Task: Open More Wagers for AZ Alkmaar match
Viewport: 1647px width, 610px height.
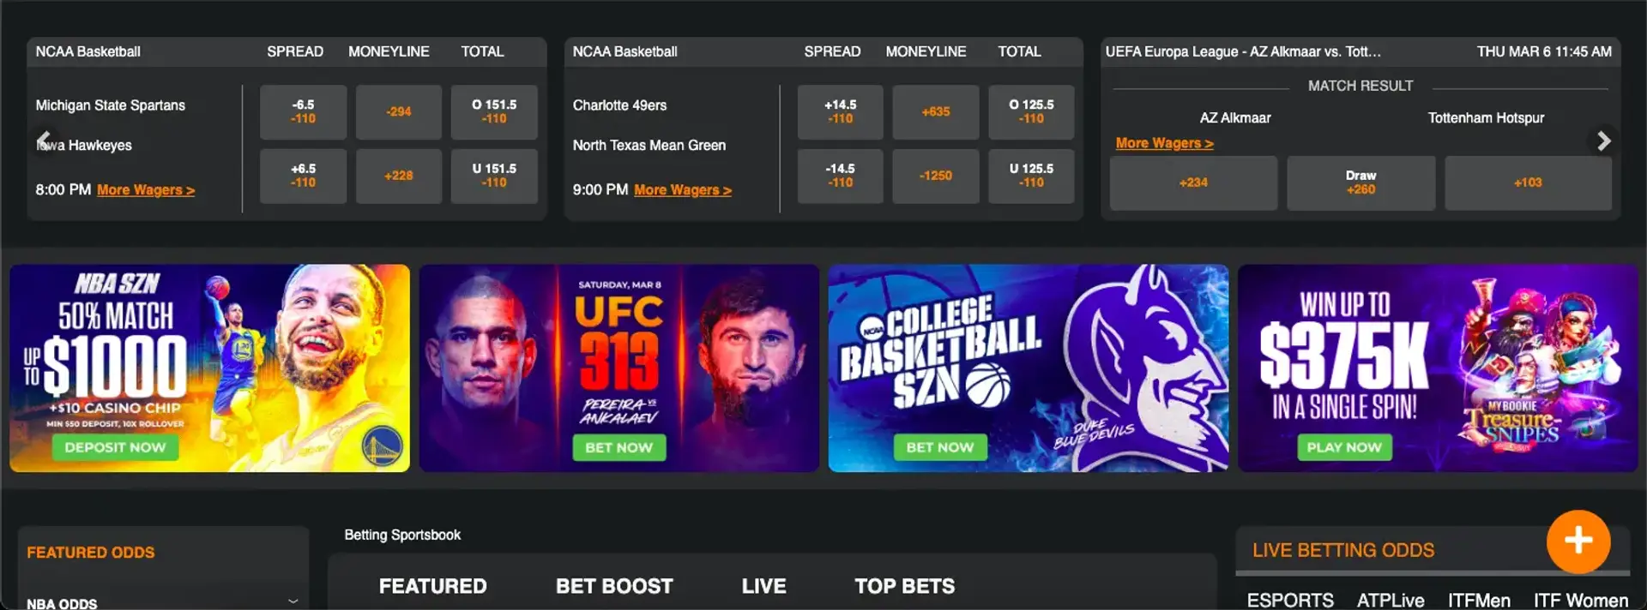Action: tap(1164, 143)
